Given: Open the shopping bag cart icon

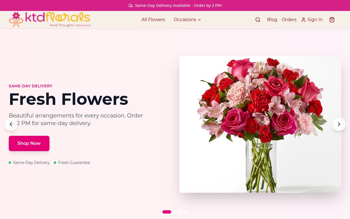Looking at the screenshot, I should pyautogui.click(x=332, y=20).
